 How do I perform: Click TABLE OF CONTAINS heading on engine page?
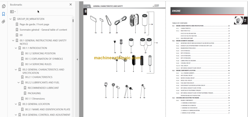click(180, 23)
